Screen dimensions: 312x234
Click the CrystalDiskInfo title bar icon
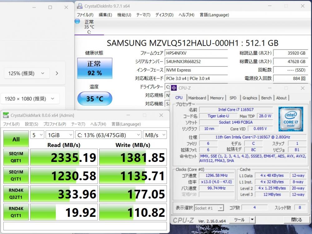(x=80, y=6)
